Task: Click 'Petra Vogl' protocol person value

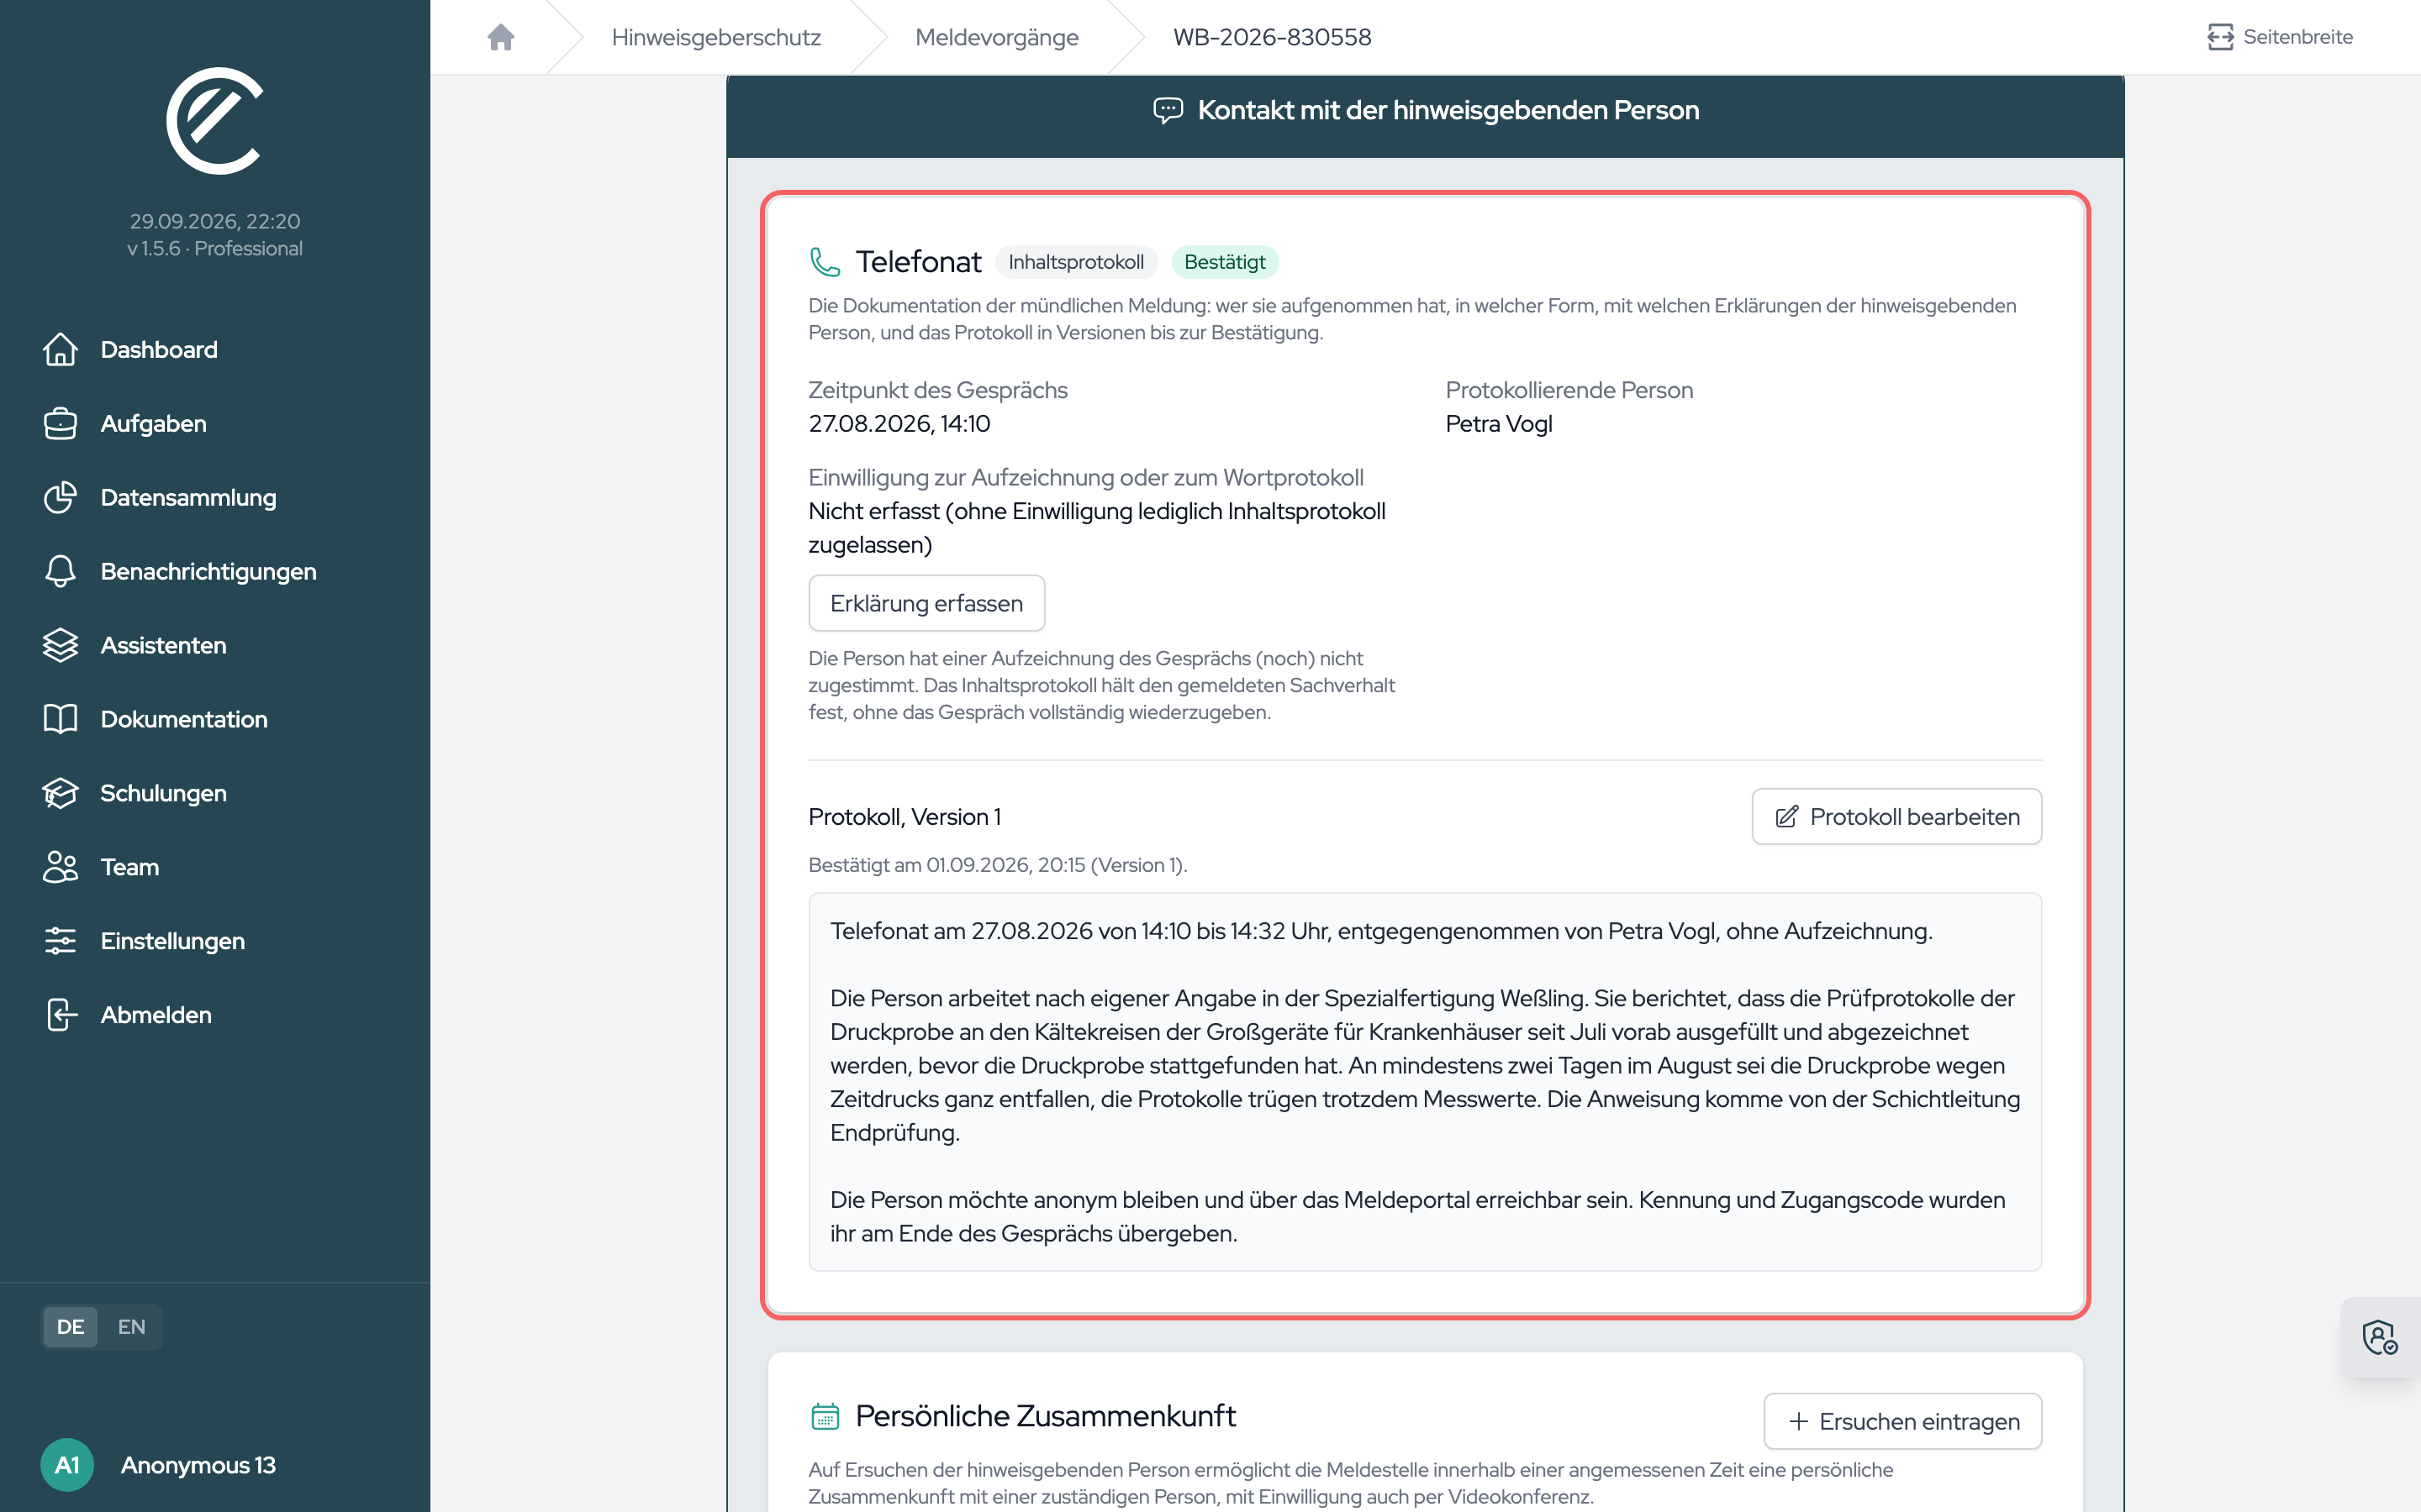Action: point(1499,424)
